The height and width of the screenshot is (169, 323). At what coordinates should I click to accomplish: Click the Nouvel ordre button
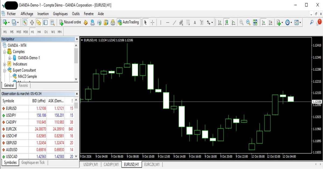[70, 23]
